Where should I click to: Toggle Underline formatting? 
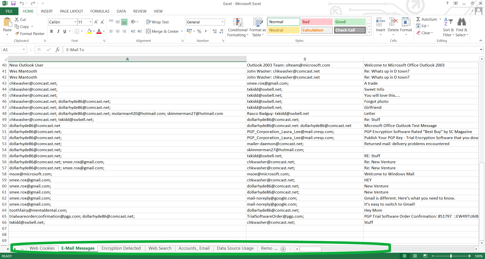[x=65, y=31]
